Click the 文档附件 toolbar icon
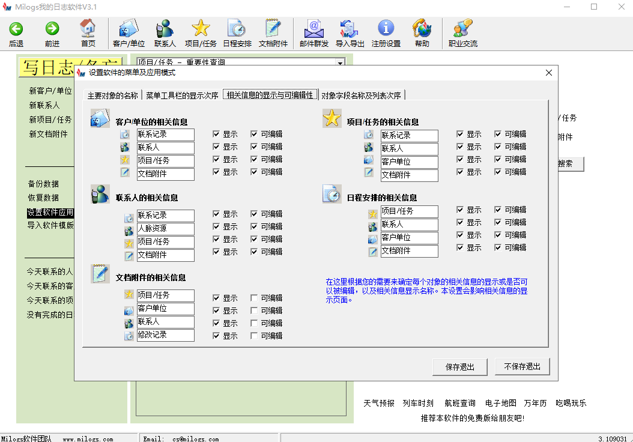This screenshot has width=633, height=442. click(273, 33)
